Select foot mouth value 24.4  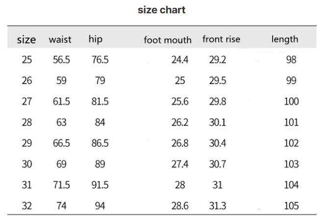(180, 60)
